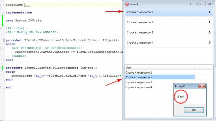The height and width of the screenshot is (121, 216).
Task: Expand the collapsed interface section fold marker
Action: 4,5
